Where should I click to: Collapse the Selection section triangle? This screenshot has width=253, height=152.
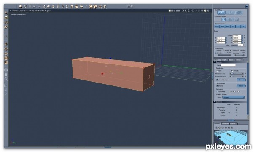pyautogui.click(x=215, y=62)
